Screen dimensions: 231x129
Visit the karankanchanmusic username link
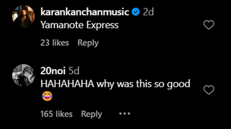[85, 12]
